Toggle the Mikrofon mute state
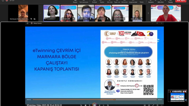The width and height of the screenshot is (189, 106). coord(161,2)
